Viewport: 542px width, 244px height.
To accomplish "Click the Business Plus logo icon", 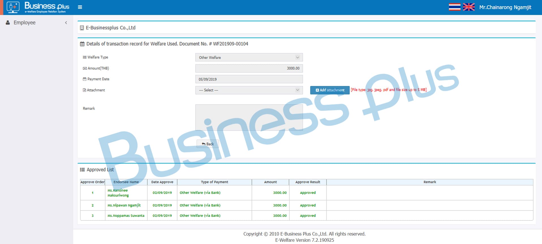I will tap(13, 7).
